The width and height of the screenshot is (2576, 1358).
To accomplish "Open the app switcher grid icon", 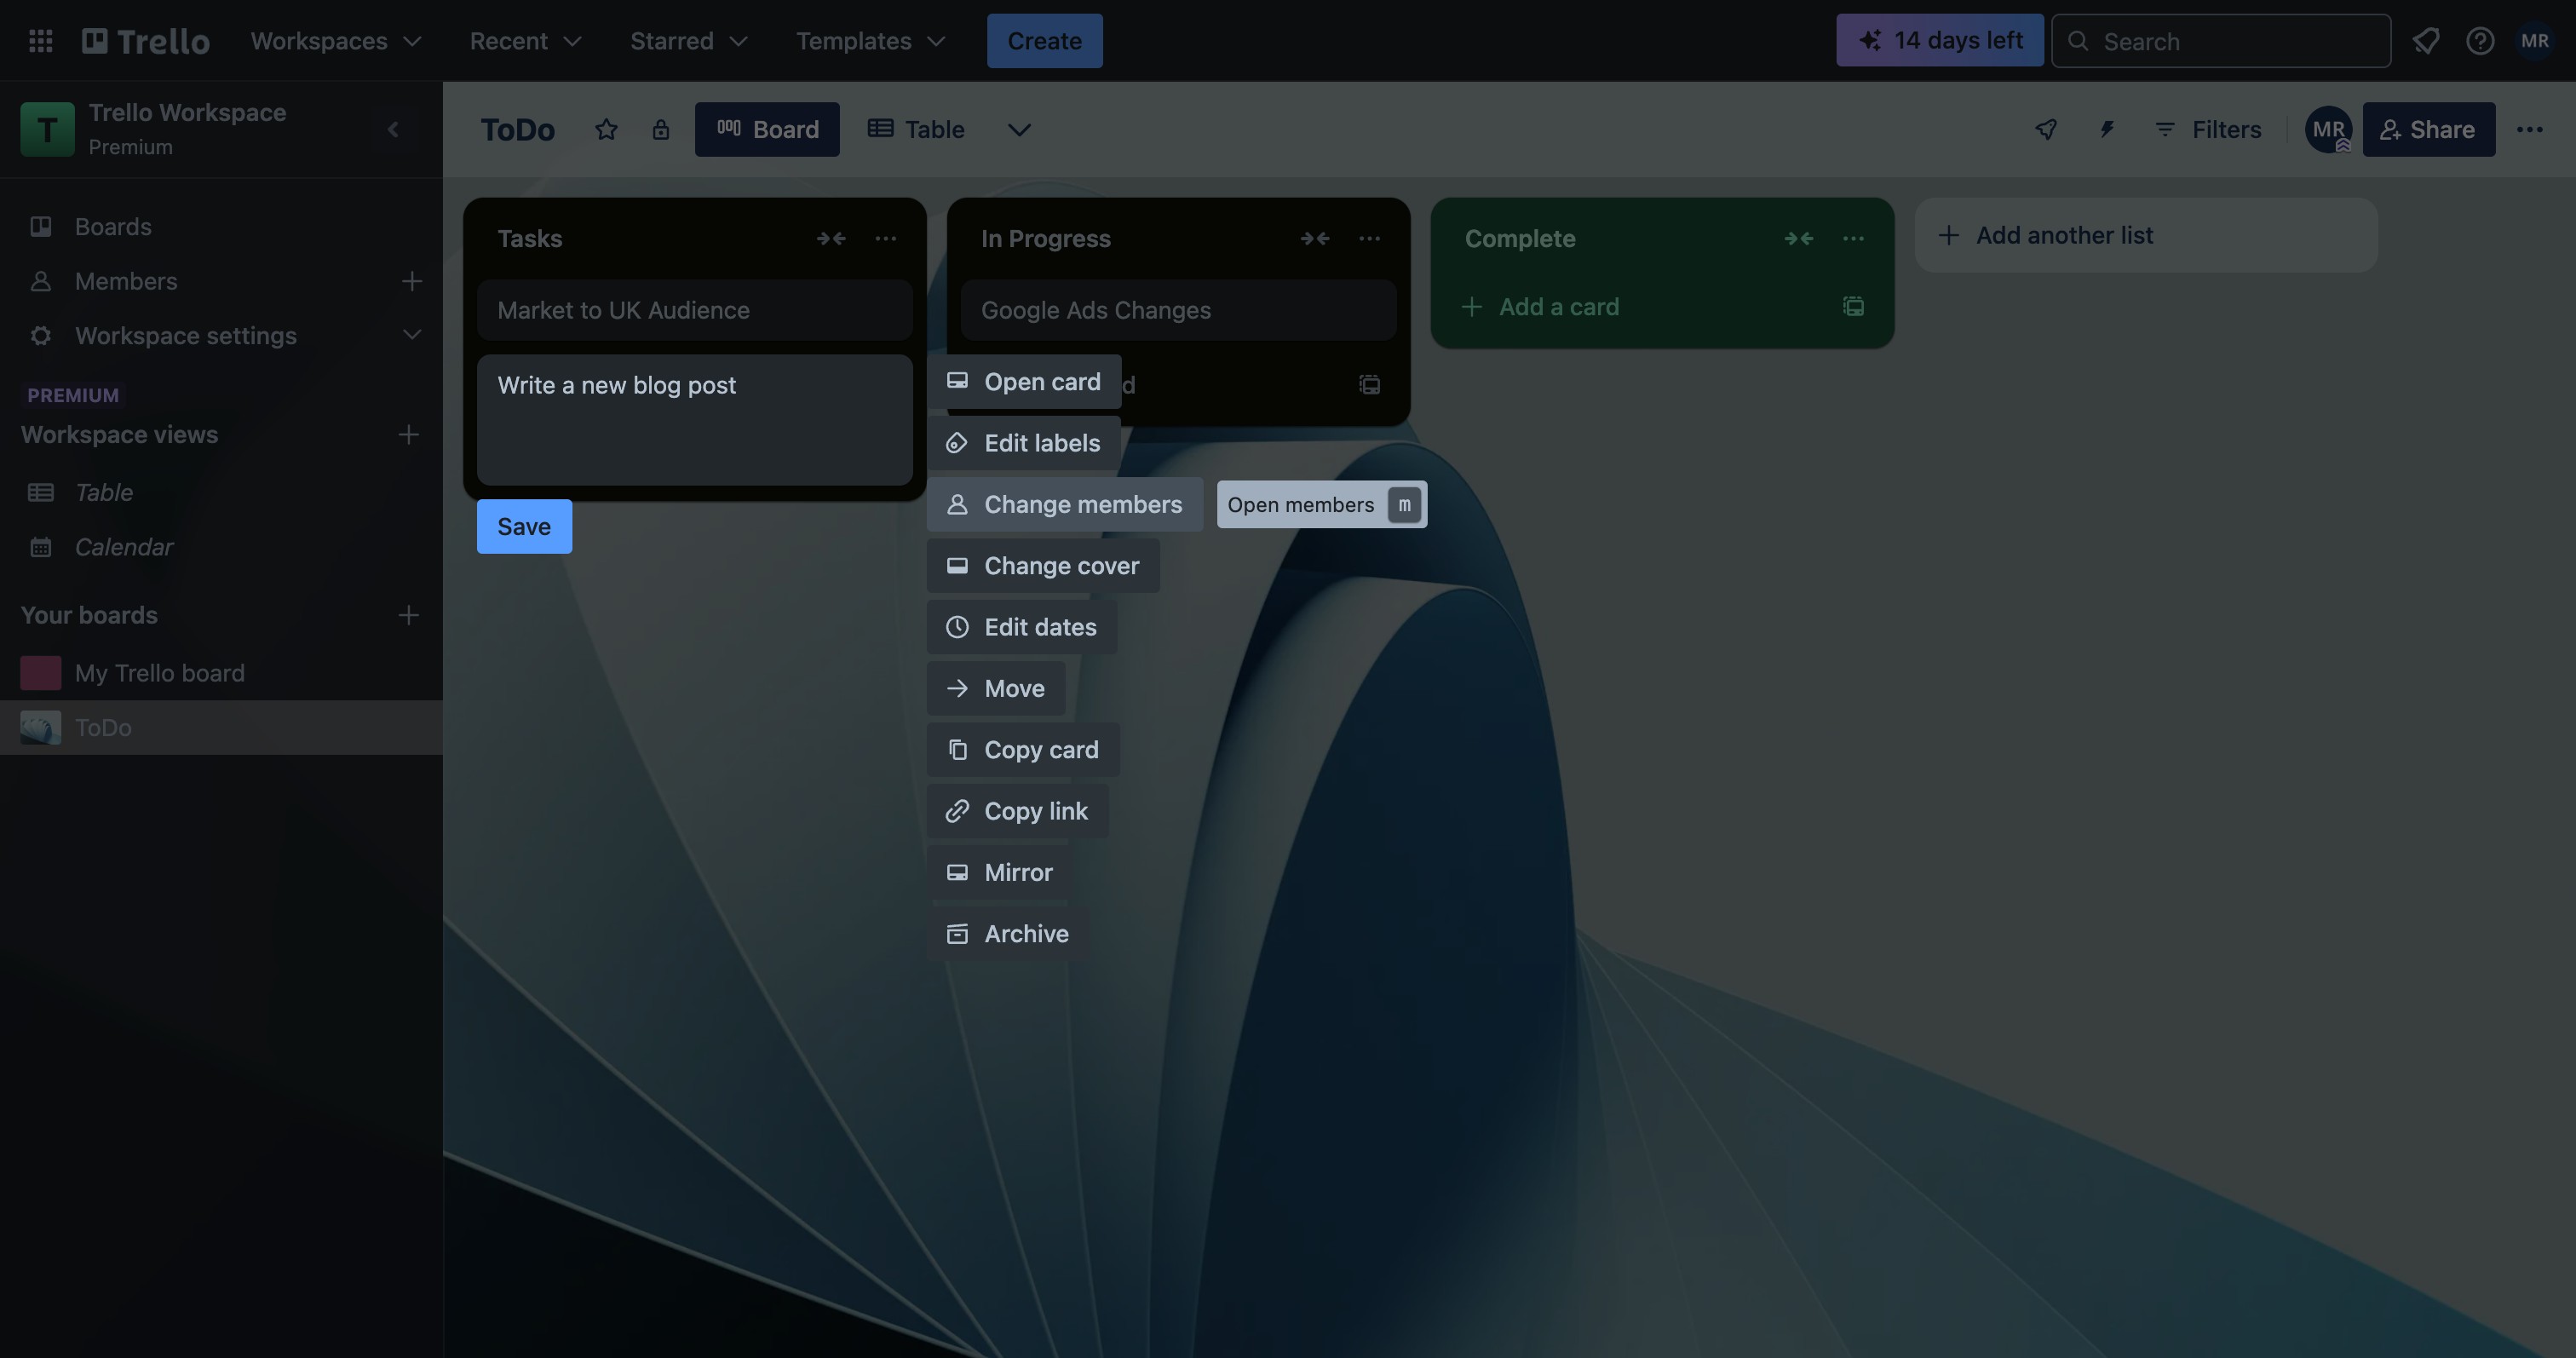I will (41, 41).
